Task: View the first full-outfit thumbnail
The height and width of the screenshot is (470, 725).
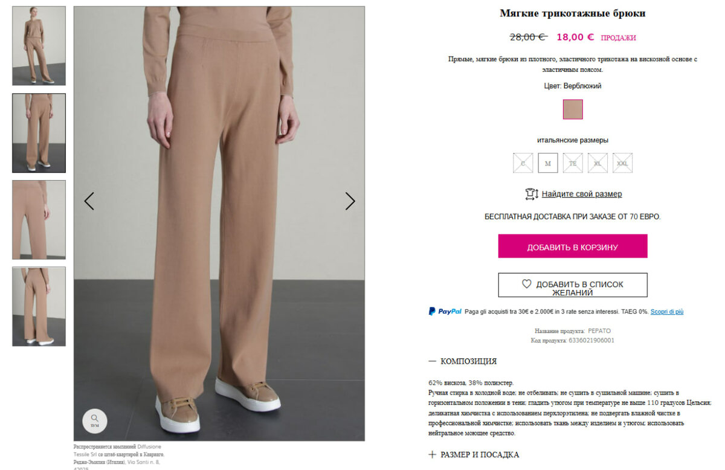Action: point(39,46)
